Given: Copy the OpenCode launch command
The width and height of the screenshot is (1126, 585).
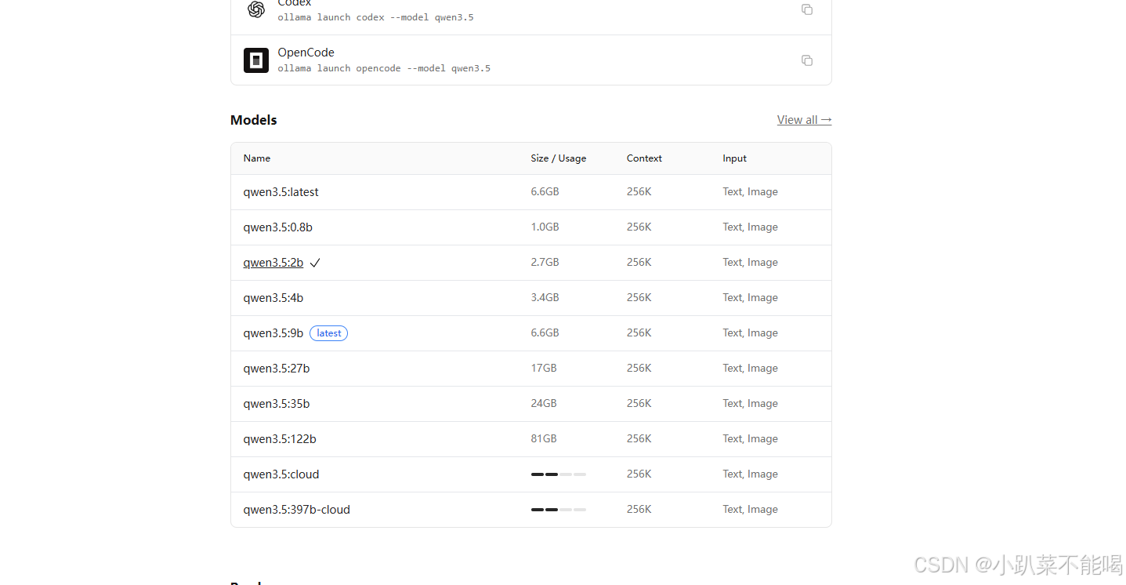Looking at the screenshot, I should tap(807, 60).
